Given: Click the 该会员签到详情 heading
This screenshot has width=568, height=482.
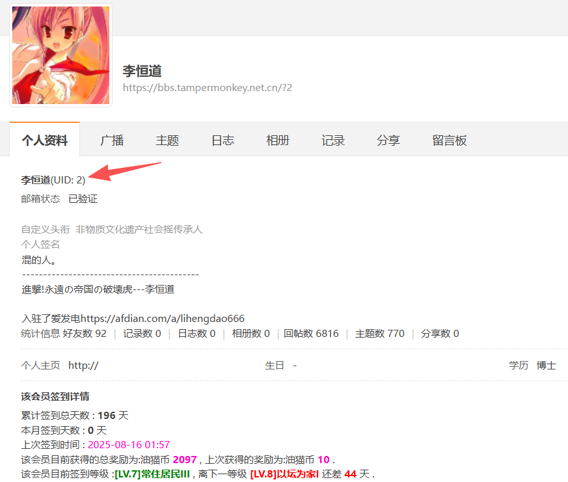Looking at the screenshot, I should point(55,397).
